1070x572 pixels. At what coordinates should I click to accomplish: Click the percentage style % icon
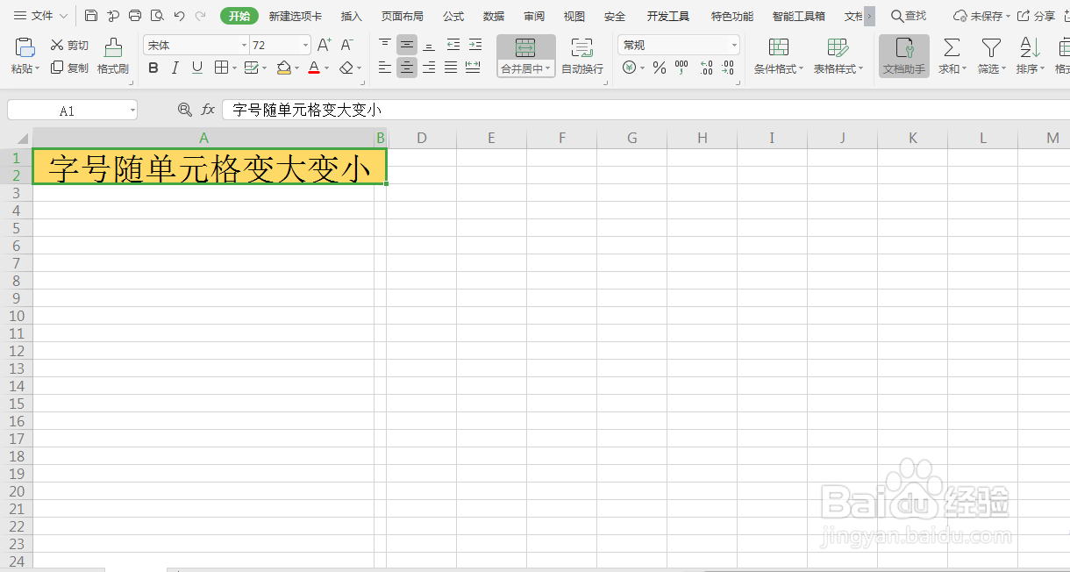(x=659, y=68)
